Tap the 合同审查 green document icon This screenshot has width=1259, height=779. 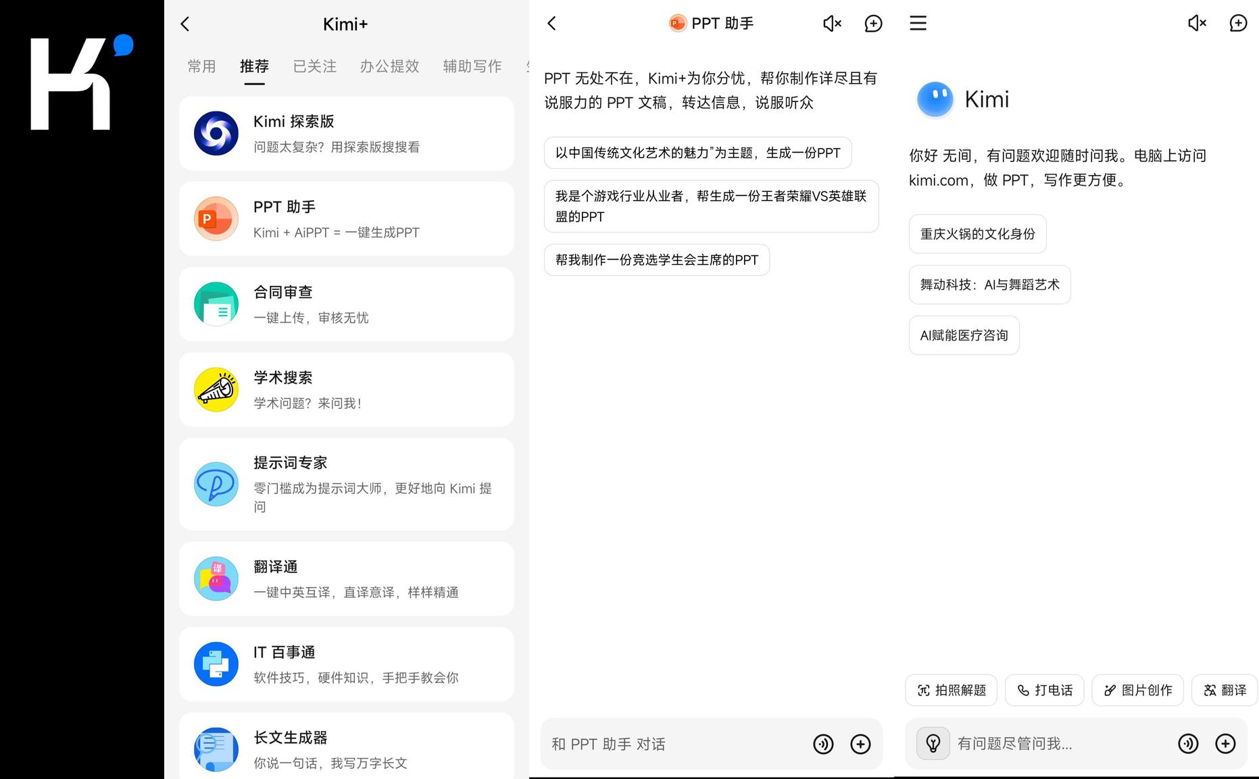216,304
